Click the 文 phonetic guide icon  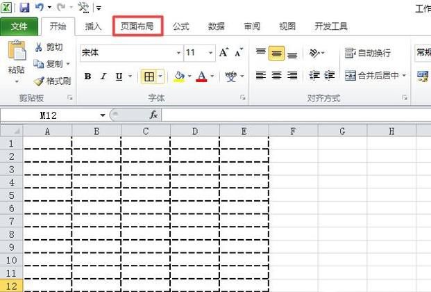pyautogui.click(x=231, y=76)
